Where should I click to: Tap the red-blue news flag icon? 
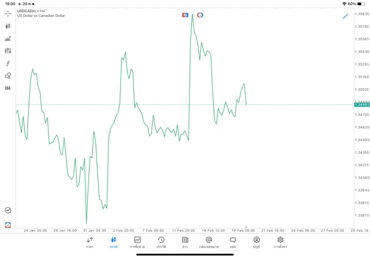pos(186,15)
